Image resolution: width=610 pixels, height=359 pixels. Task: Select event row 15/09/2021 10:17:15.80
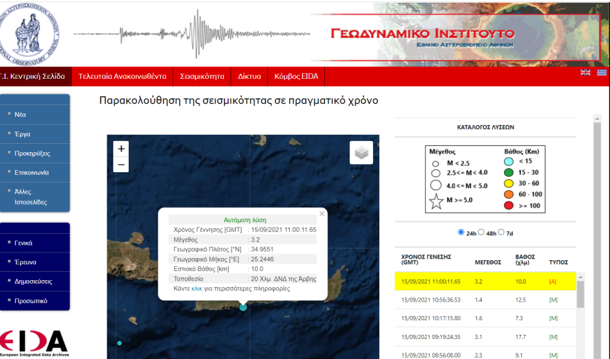point(485,318)
